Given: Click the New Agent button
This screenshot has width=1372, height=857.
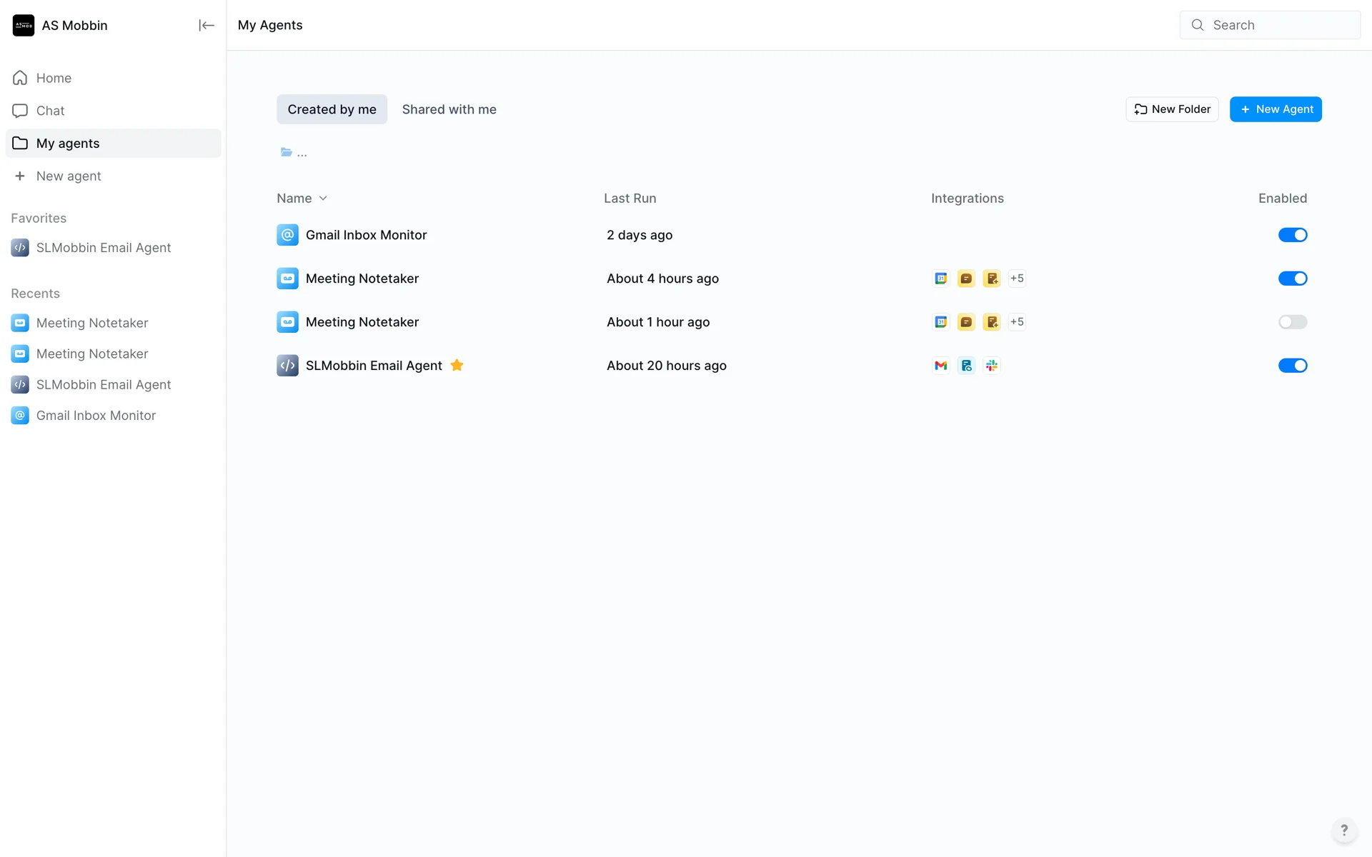Looking at the screenshot, I should tap(1276, 109).
